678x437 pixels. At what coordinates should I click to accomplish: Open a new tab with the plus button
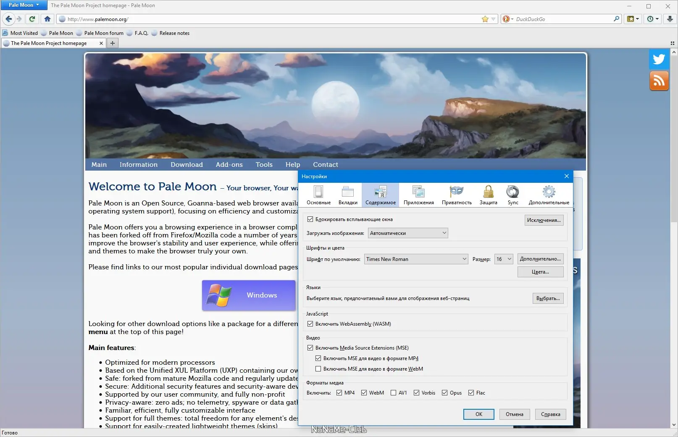[x=113, y=43]
